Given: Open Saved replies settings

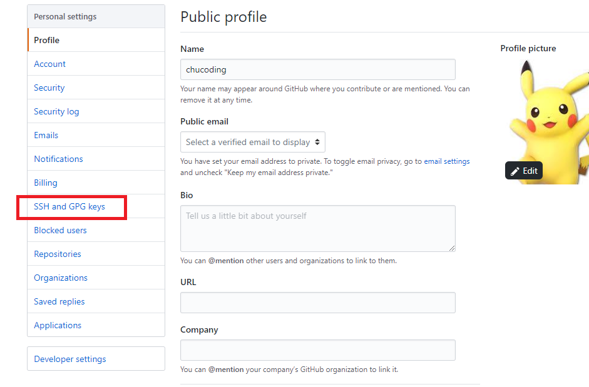Looking at the screenshot, I should (96, 301).
